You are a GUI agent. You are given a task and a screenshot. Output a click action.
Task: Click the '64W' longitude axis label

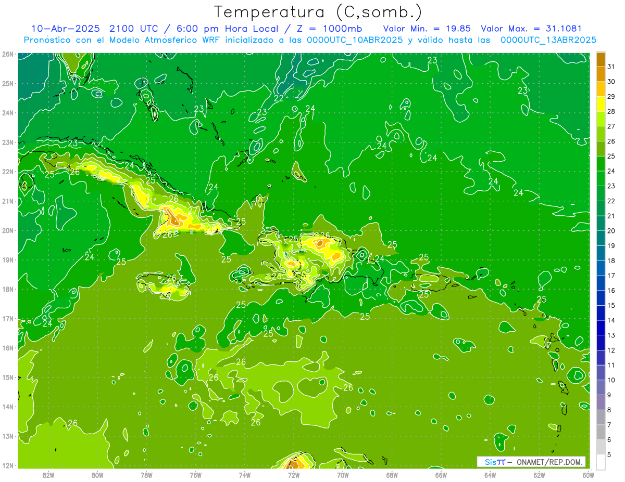490,474
